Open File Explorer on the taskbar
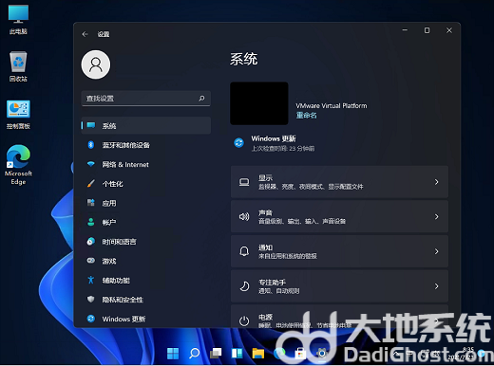The image size is (494, 366). coord(258,354)
